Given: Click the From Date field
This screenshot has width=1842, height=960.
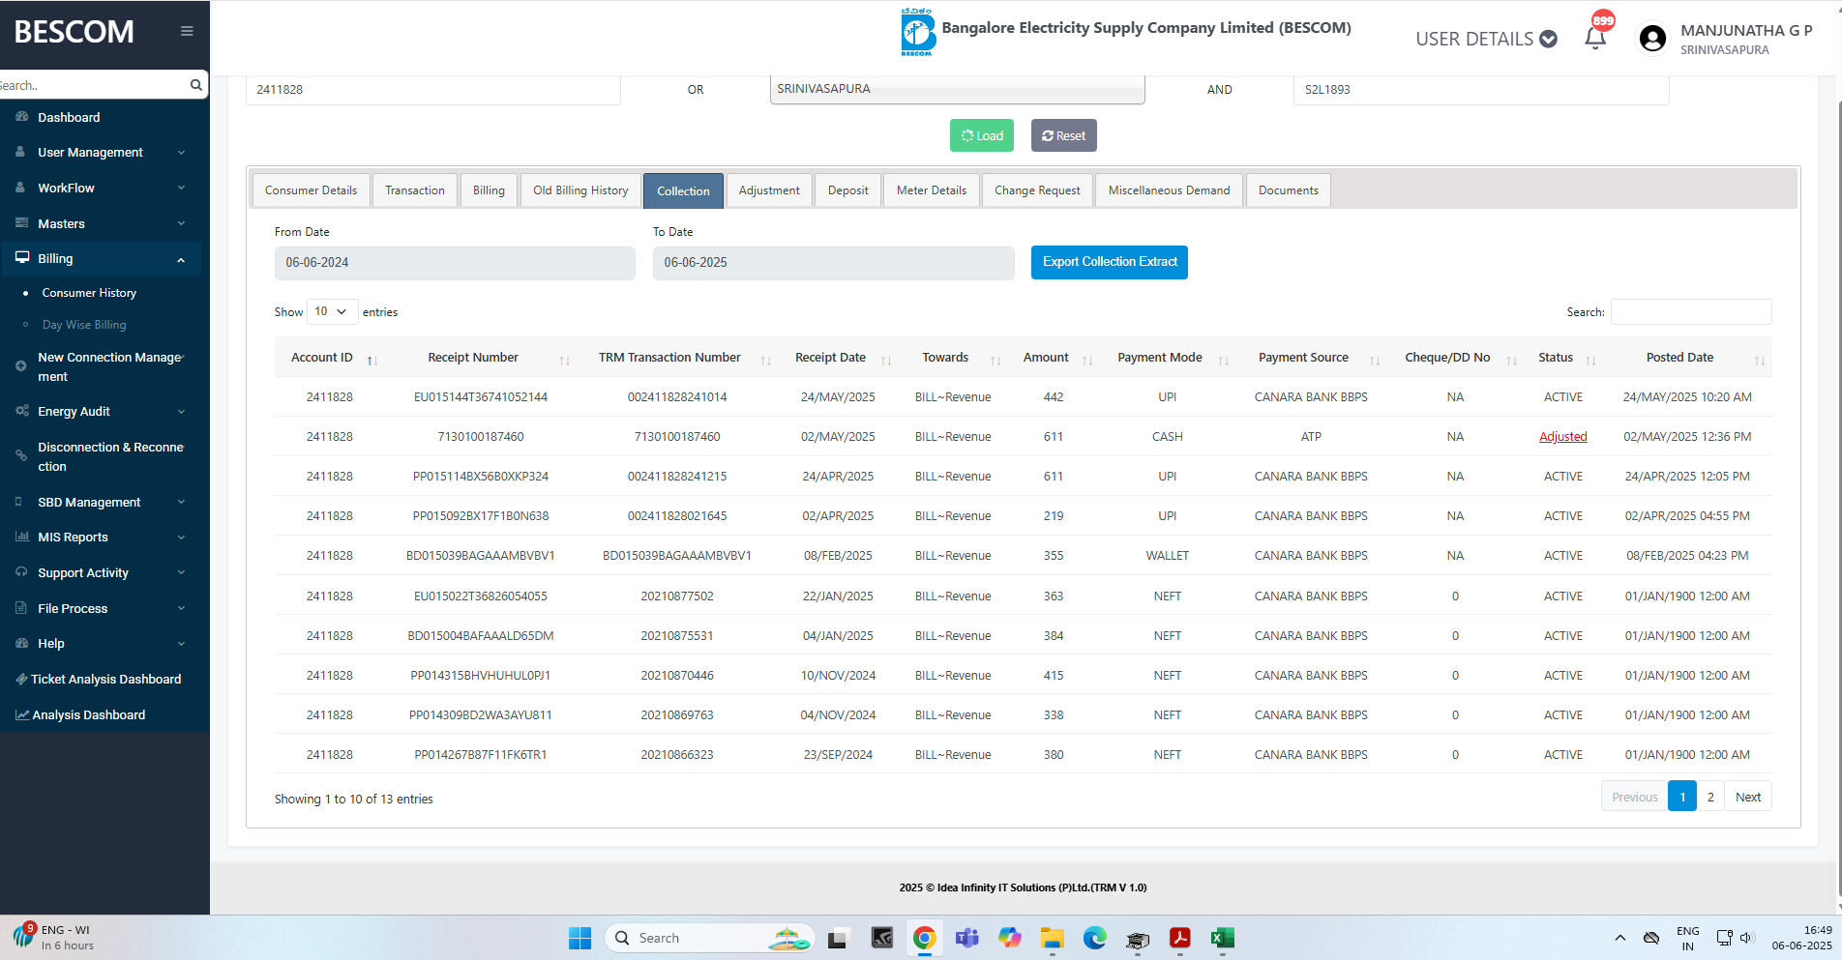Looking at the screenshot, I should click(455, 263).
